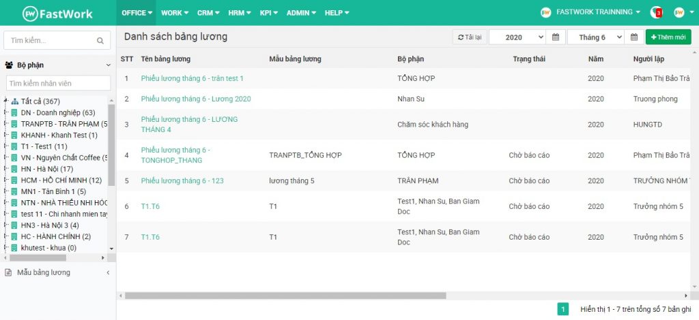Focus the Tìm kiếm search field
The image size is (699, 320).
(x=57, y=40)
